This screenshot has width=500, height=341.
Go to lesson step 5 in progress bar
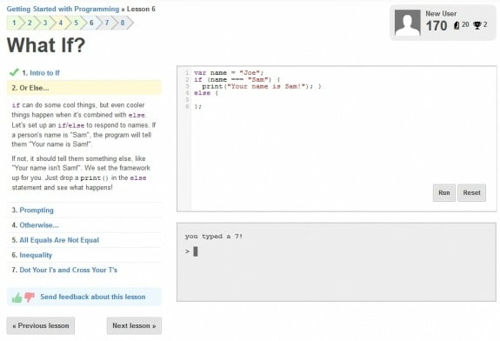tap(76, 23)
